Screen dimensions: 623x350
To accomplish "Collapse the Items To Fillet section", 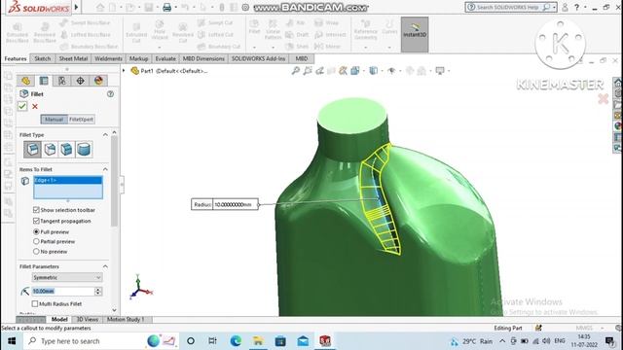I will tap(105, 169).
